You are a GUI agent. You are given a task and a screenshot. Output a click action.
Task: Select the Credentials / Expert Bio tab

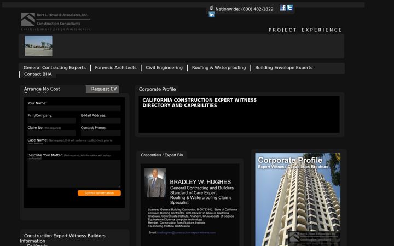click(x=162, y=155)
